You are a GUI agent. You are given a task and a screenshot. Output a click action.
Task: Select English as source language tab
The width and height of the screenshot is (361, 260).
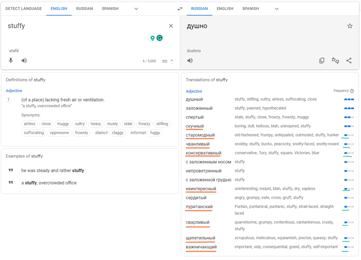59,9
